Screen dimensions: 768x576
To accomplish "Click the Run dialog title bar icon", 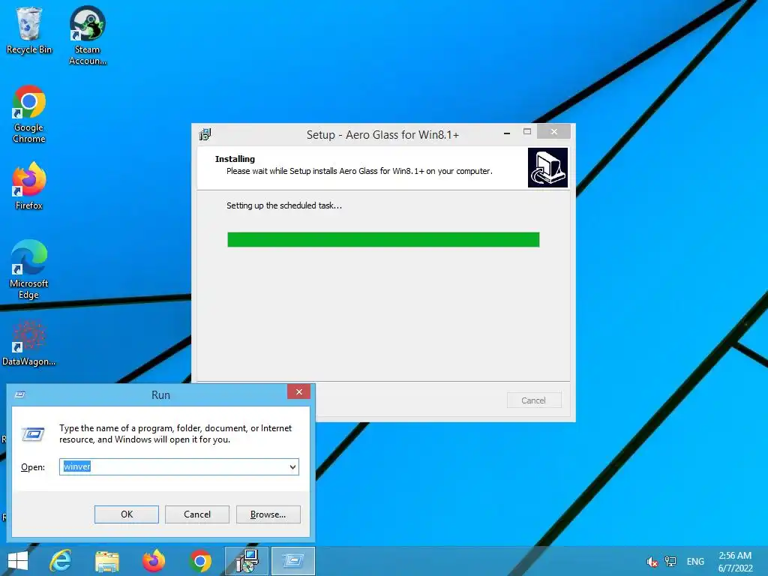I will (x=20, y=394).
